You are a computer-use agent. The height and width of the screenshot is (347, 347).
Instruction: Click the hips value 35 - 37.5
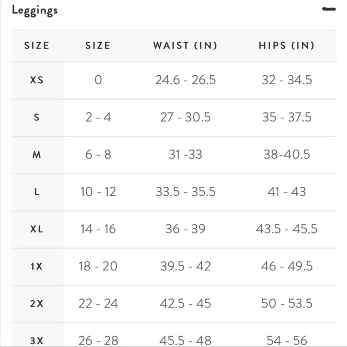tap(287, 117)
